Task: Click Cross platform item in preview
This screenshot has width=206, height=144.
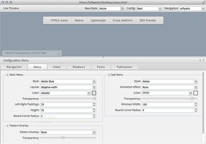Action: 123,20
